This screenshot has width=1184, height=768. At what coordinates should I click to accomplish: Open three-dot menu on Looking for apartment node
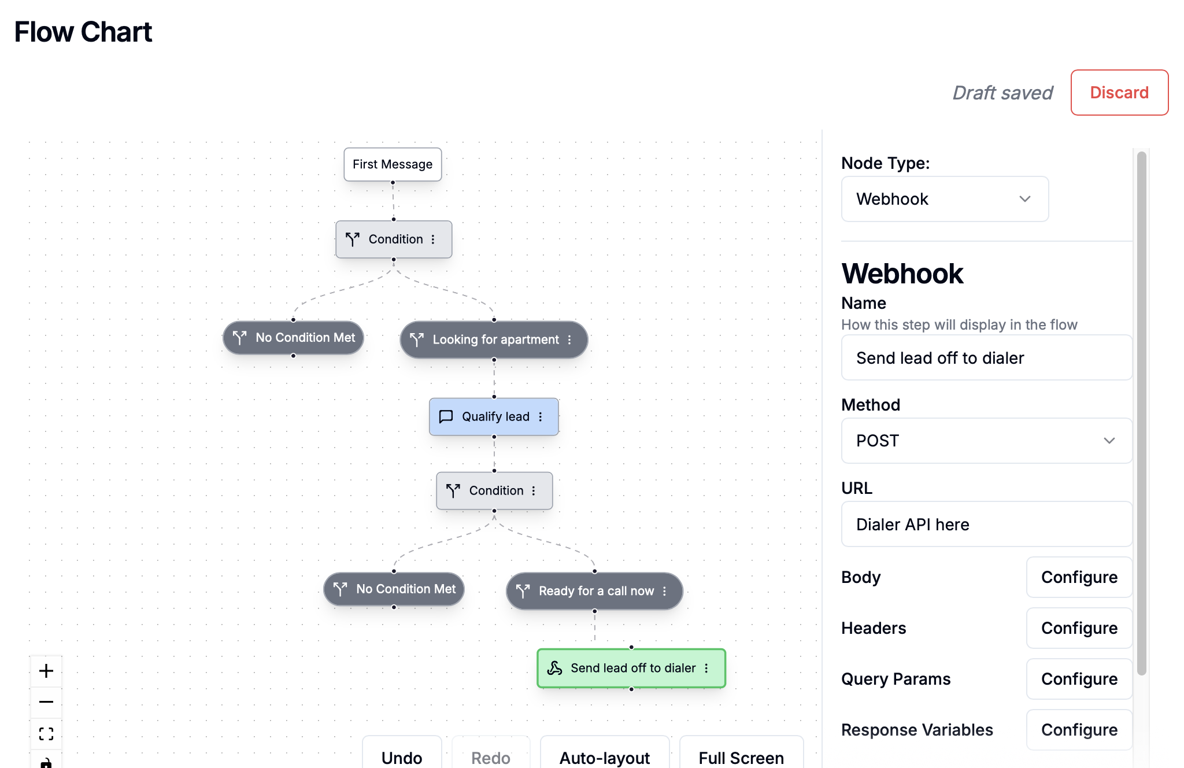[569, 340]
